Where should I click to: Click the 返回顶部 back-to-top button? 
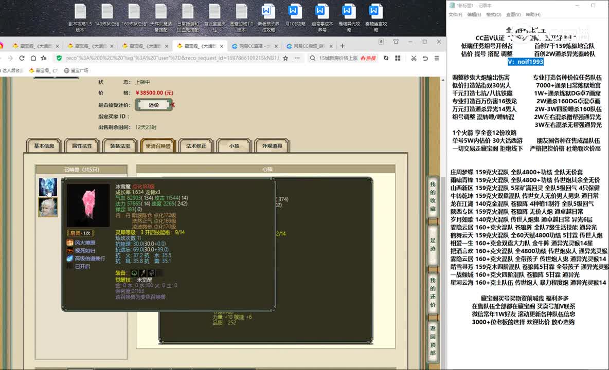click(x=433, y=341)
